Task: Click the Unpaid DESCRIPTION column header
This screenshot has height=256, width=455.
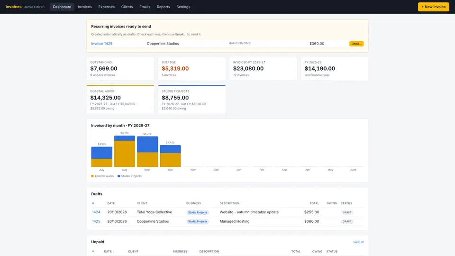Action: 209,251
